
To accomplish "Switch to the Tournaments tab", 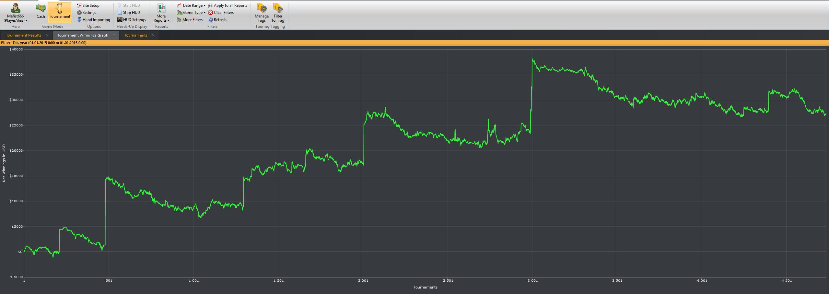I will (136, 35).
